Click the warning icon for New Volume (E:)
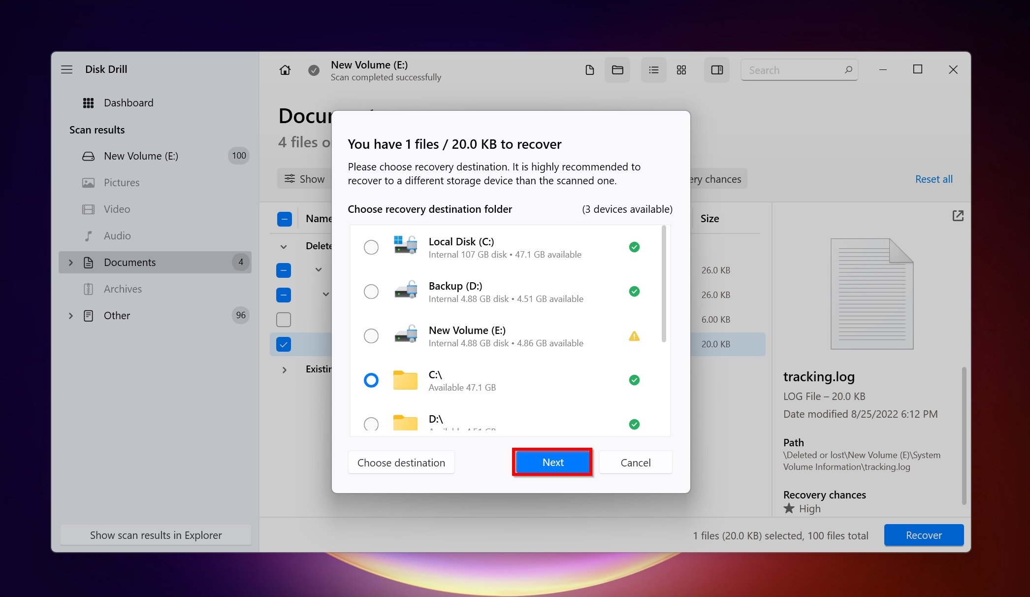This screenshot has height=597, width=1030. coord(634,336)
